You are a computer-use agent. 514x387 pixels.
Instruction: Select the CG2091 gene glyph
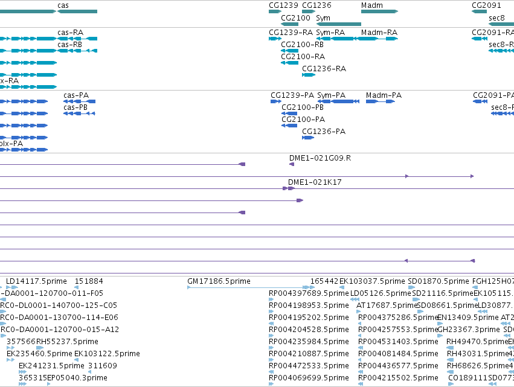point(479,11)
